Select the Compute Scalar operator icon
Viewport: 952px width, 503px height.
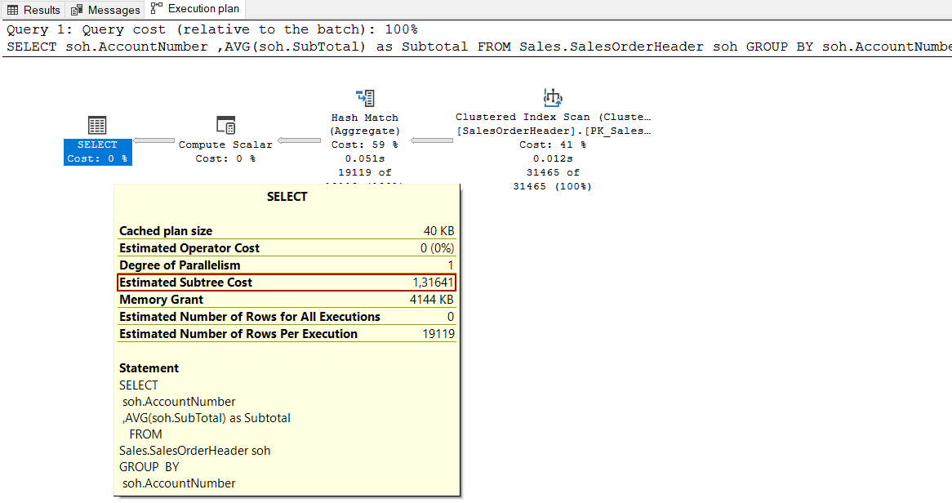click(x=226, y=125)
